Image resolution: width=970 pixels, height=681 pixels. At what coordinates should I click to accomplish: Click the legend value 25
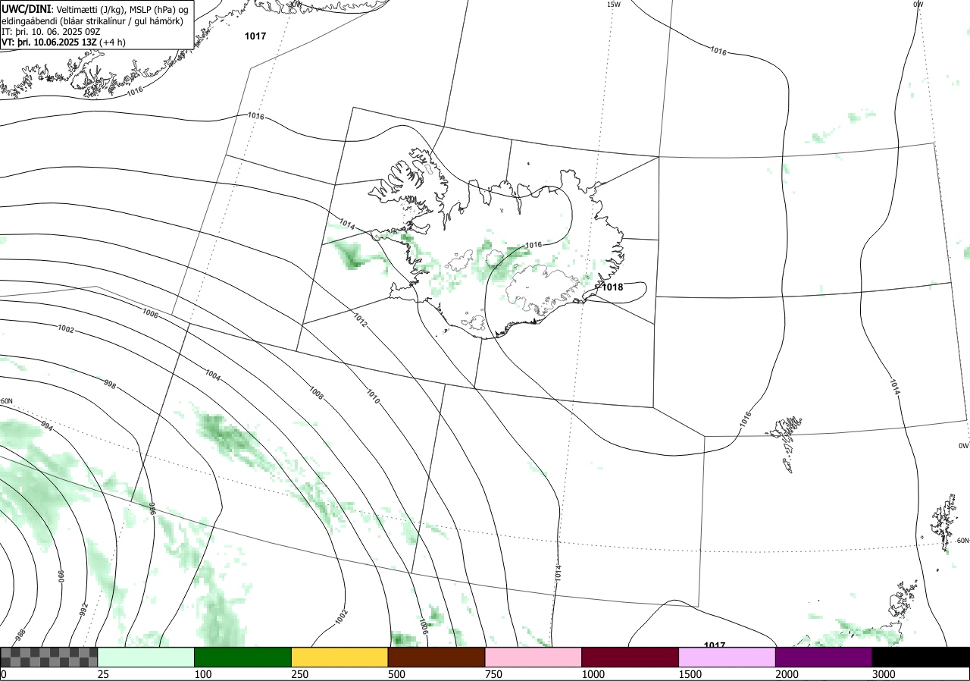coord(103,674)
